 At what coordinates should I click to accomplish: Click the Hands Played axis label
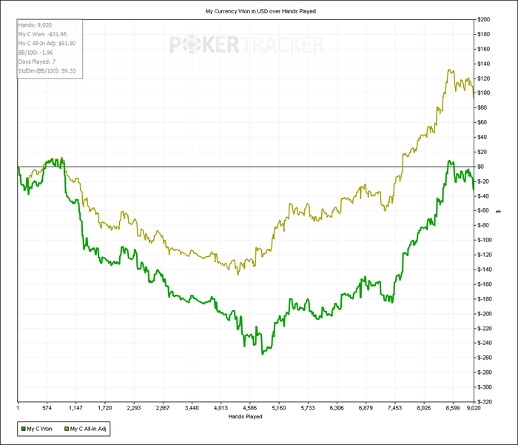(246, 417)
